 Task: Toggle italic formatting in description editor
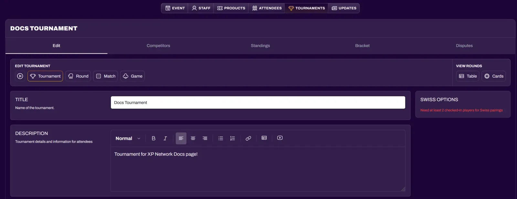[x=165, y=138]
